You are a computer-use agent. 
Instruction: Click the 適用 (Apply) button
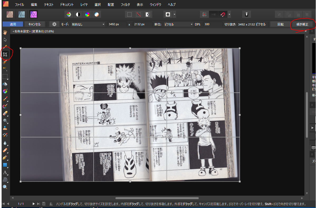13,24
